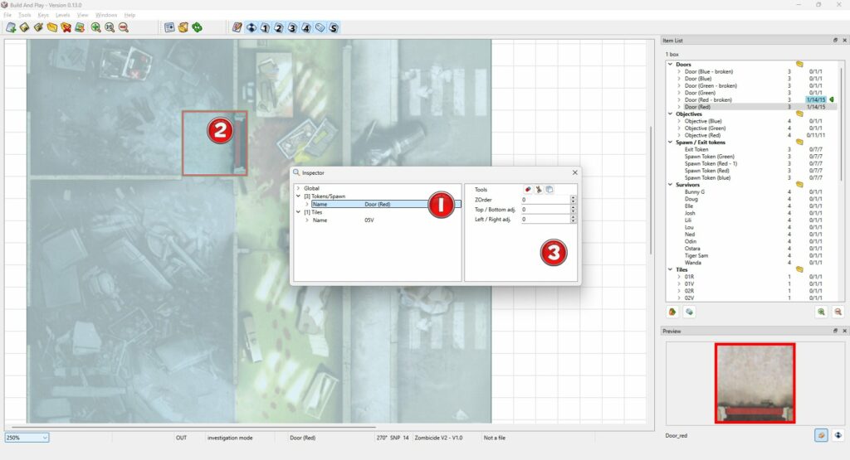The height and width of the screenshot is (460, 850).
Task: Click the zoom-out icon below the Item List
Action: 838,312
